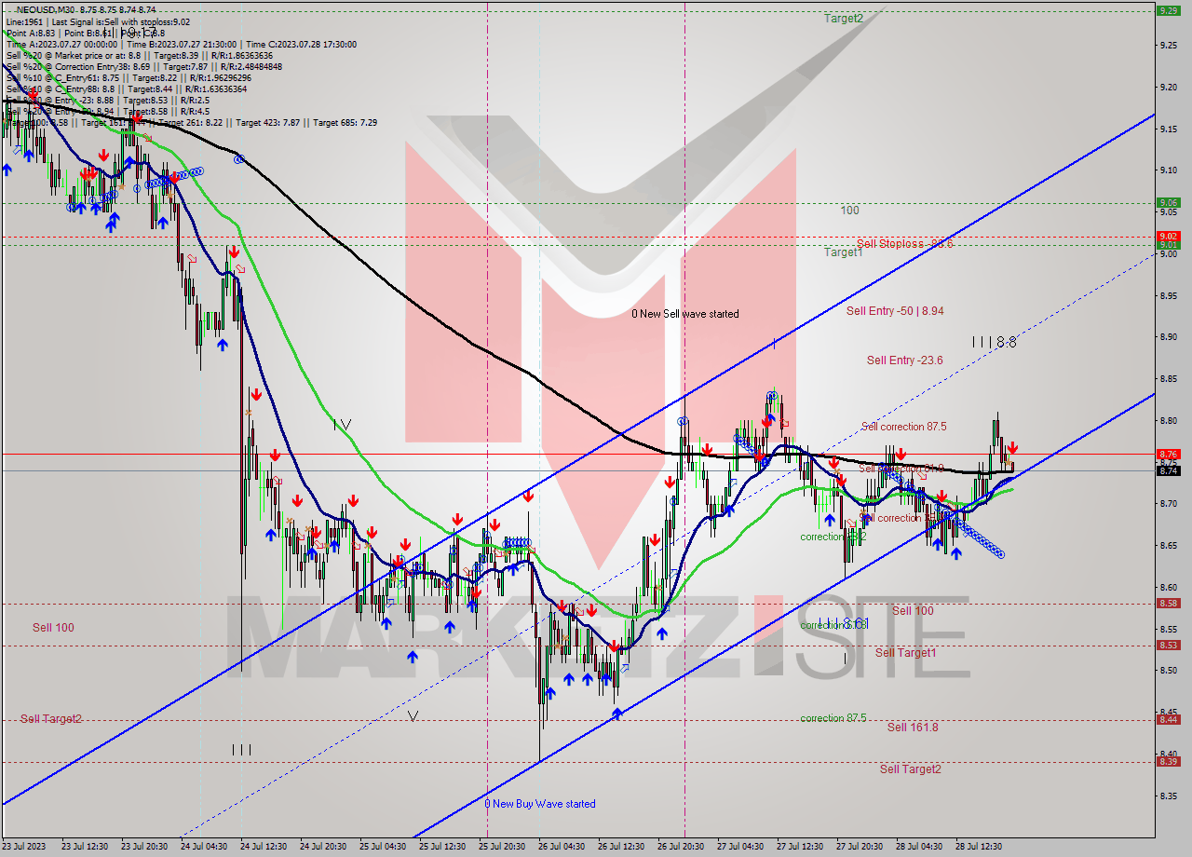Select the 'Sell Target1' label
Image resolution: width=1192 pixels, height=857 pixels.
(x=905, y=652)
